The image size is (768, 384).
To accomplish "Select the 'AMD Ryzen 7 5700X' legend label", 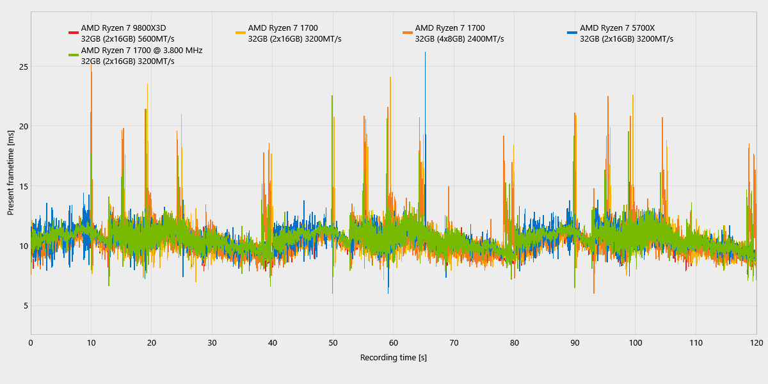I will click(618, 28).
